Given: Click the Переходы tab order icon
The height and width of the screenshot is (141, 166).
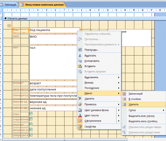Looking at the screenshot, I should (80, 50).
